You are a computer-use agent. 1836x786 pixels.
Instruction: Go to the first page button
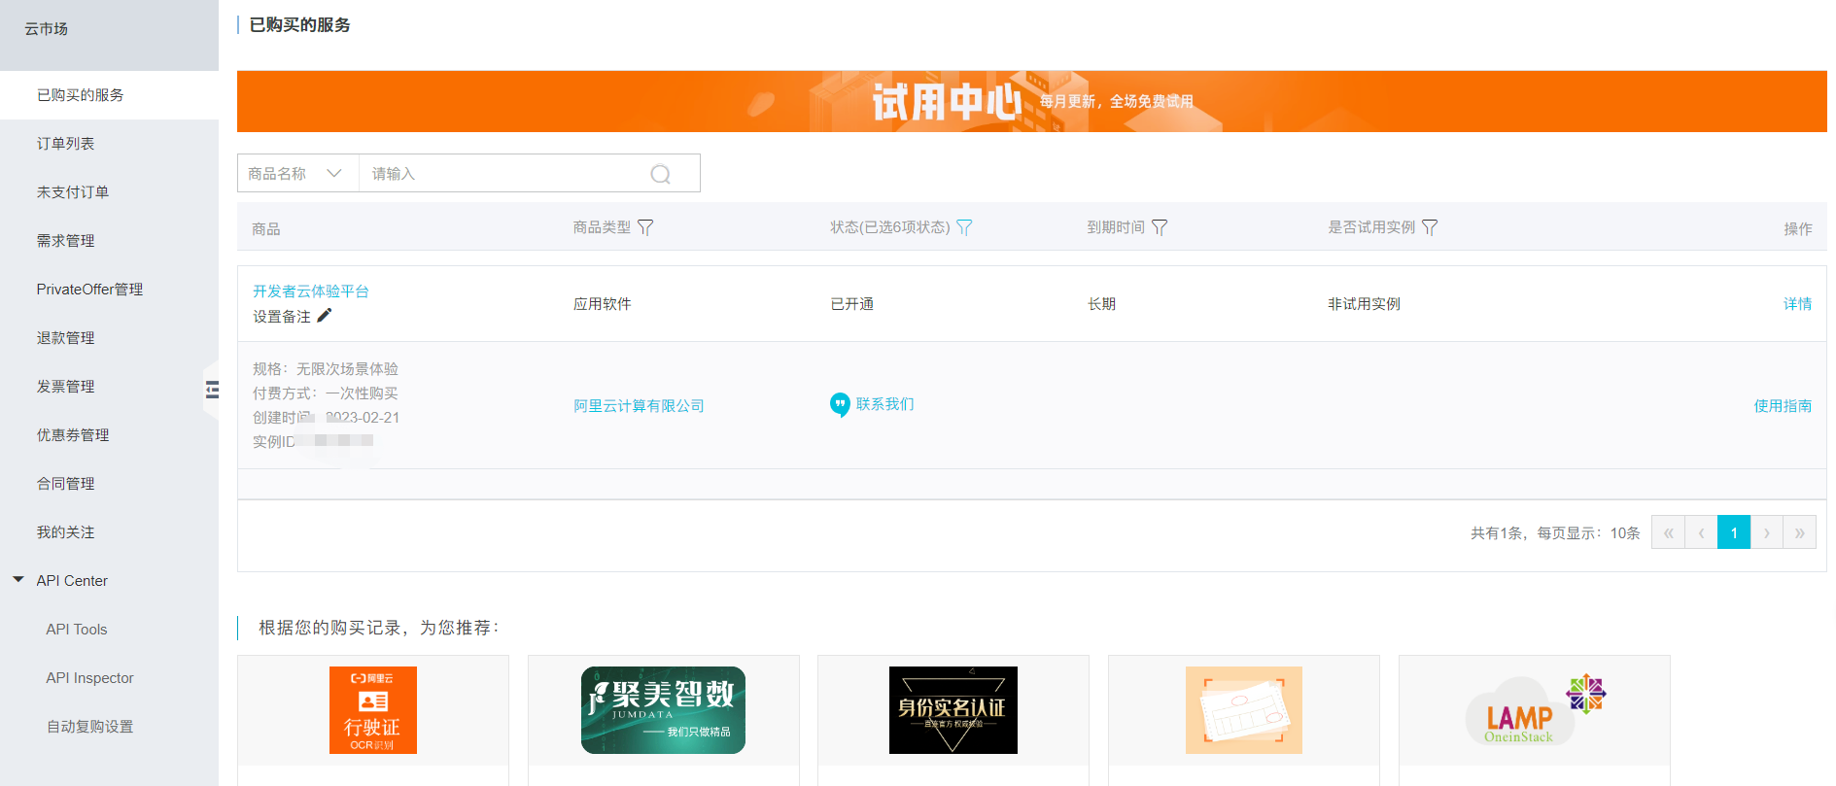[x=1668, y=532]
